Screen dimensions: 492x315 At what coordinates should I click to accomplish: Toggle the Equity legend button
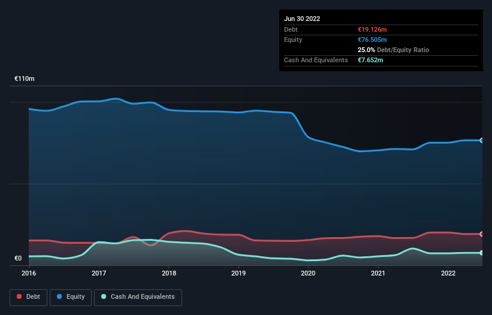point(71,297)
